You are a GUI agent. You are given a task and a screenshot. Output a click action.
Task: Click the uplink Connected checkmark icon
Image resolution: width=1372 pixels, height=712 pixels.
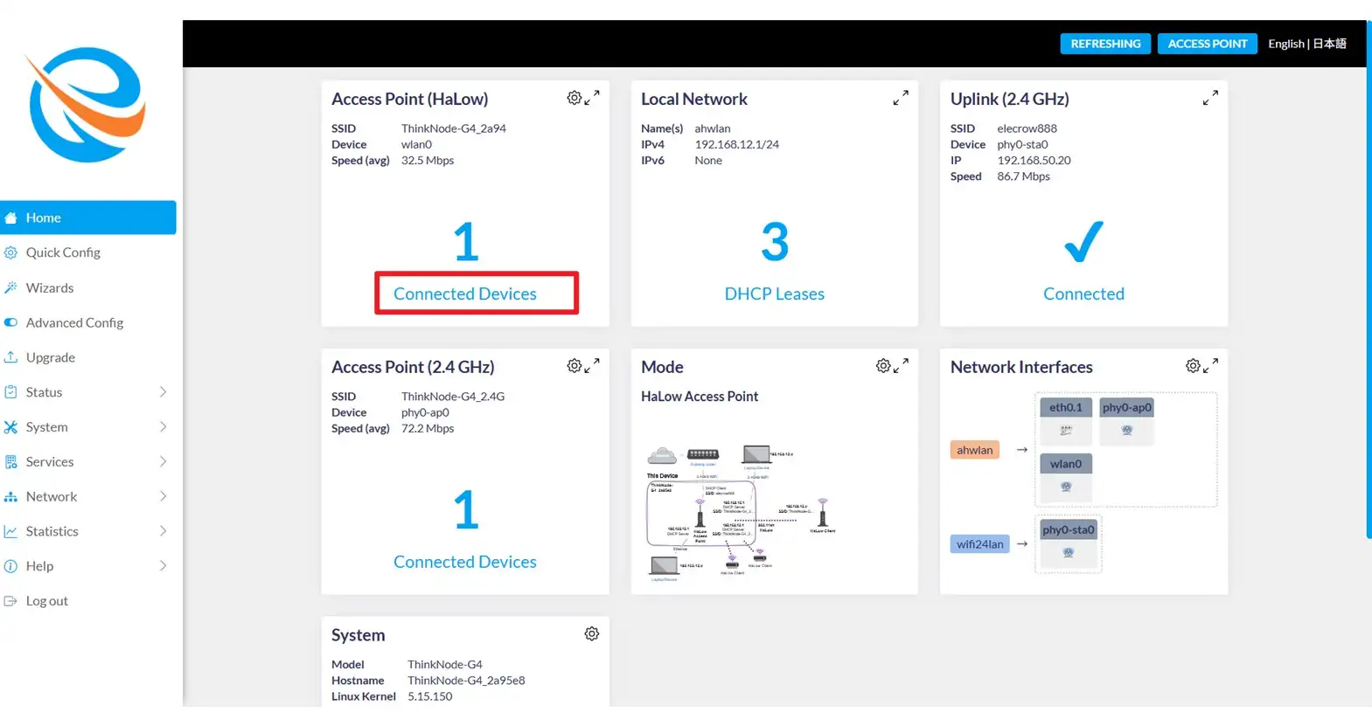[x=1083, y=242]
